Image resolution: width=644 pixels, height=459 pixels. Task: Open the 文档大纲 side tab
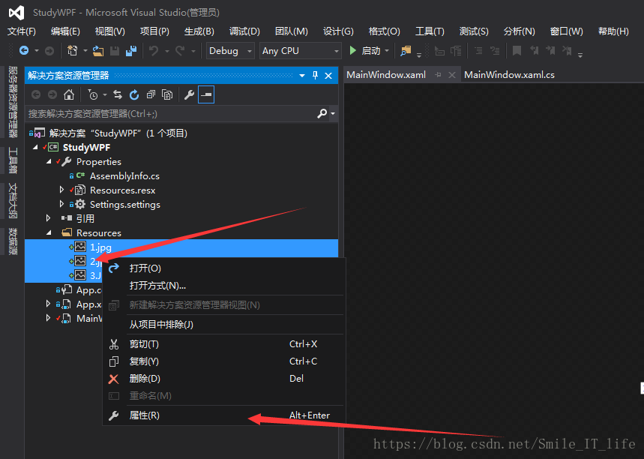(x=13, y=200)
